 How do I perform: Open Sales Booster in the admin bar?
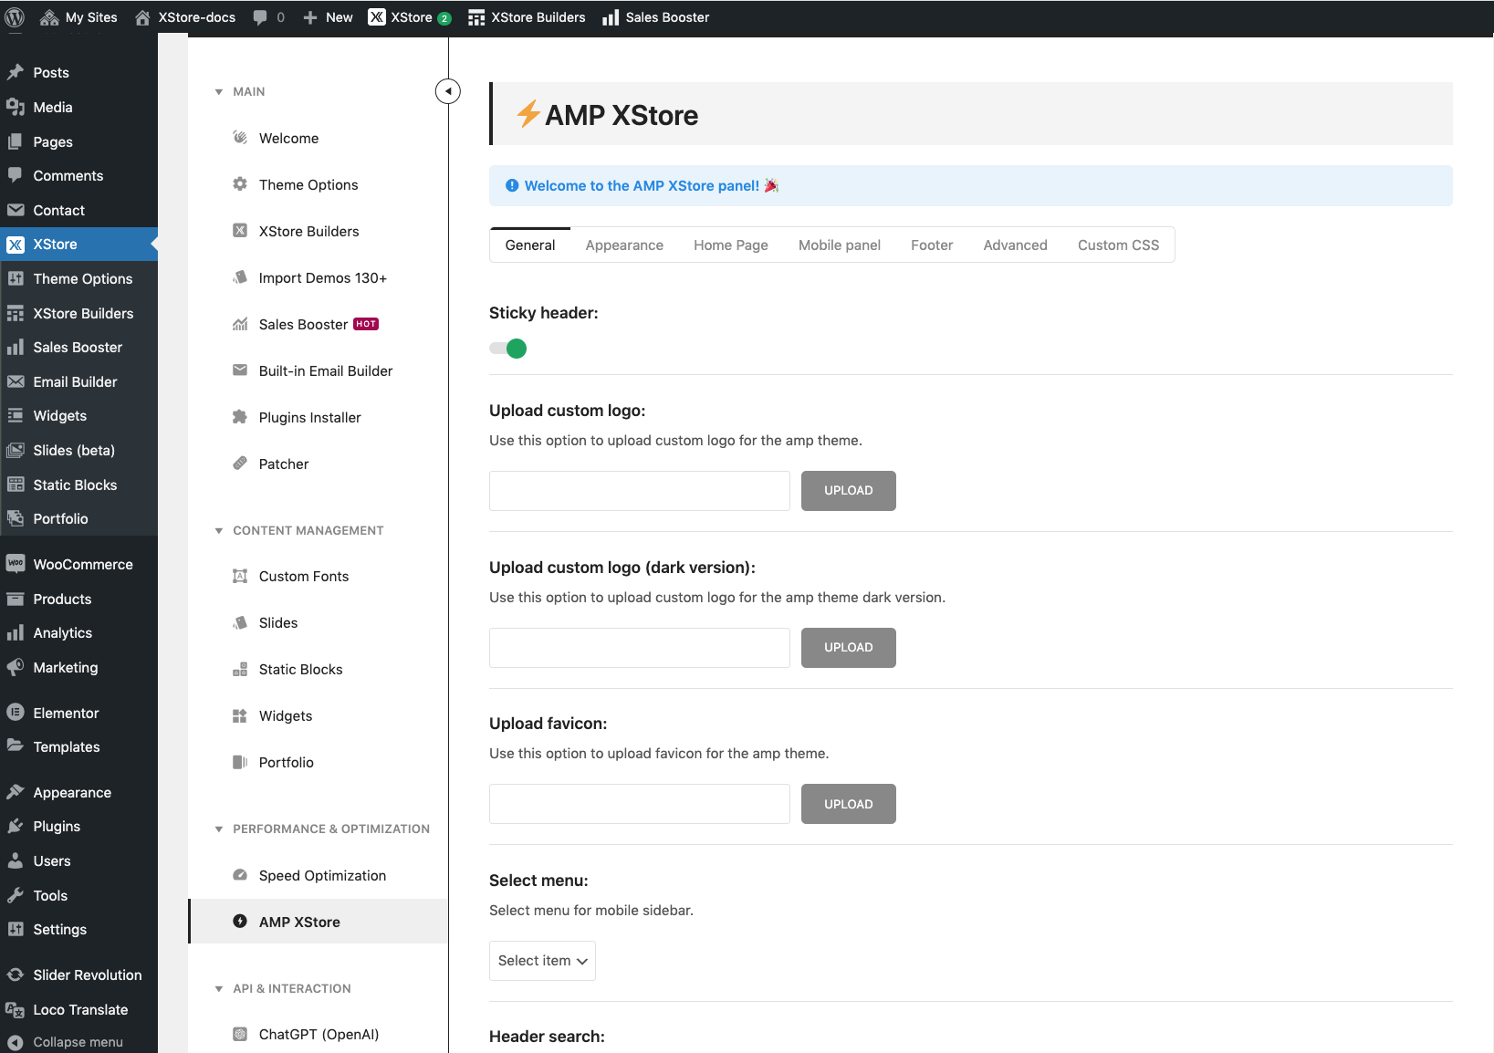click(656, 17)
